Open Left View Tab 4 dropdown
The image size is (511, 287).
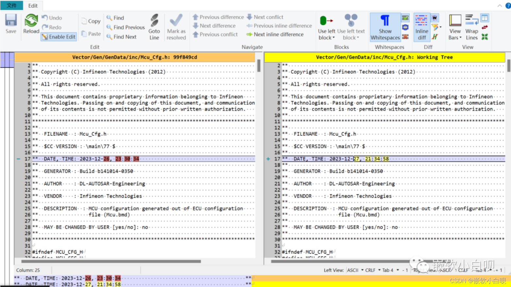(390, 270)
